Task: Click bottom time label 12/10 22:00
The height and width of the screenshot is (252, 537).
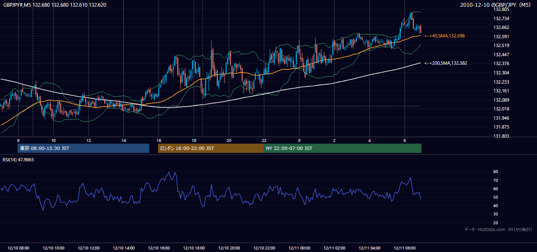Action: (264, 248)
